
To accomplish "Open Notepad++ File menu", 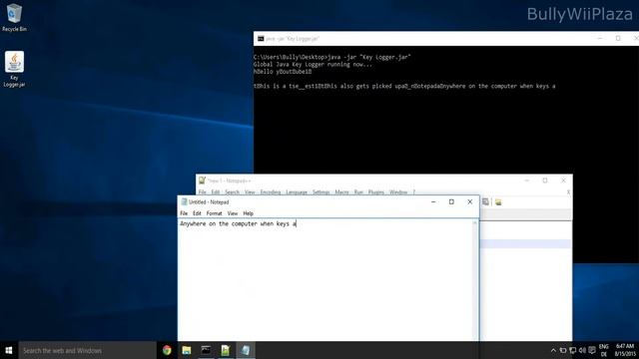I will point(202,192).
